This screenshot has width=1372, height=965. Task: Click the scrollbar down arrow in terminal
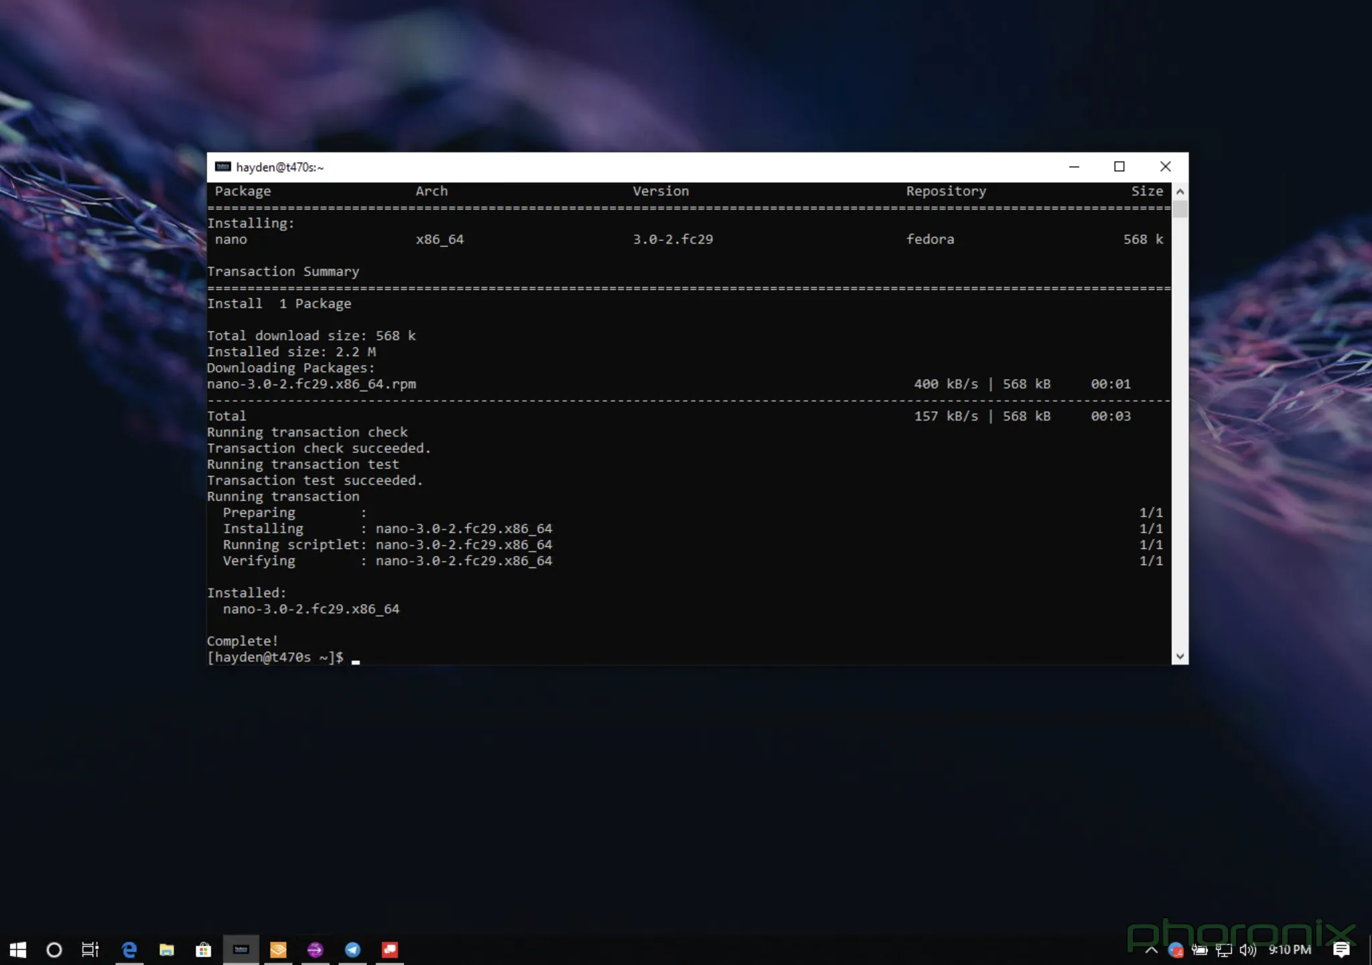click(x=1180, y=656)
